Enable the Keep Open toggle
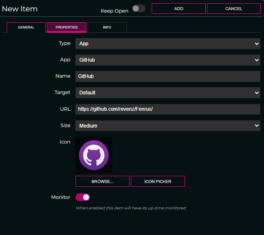This screenshot has width=264, height=235. click(x=139, y=9)
